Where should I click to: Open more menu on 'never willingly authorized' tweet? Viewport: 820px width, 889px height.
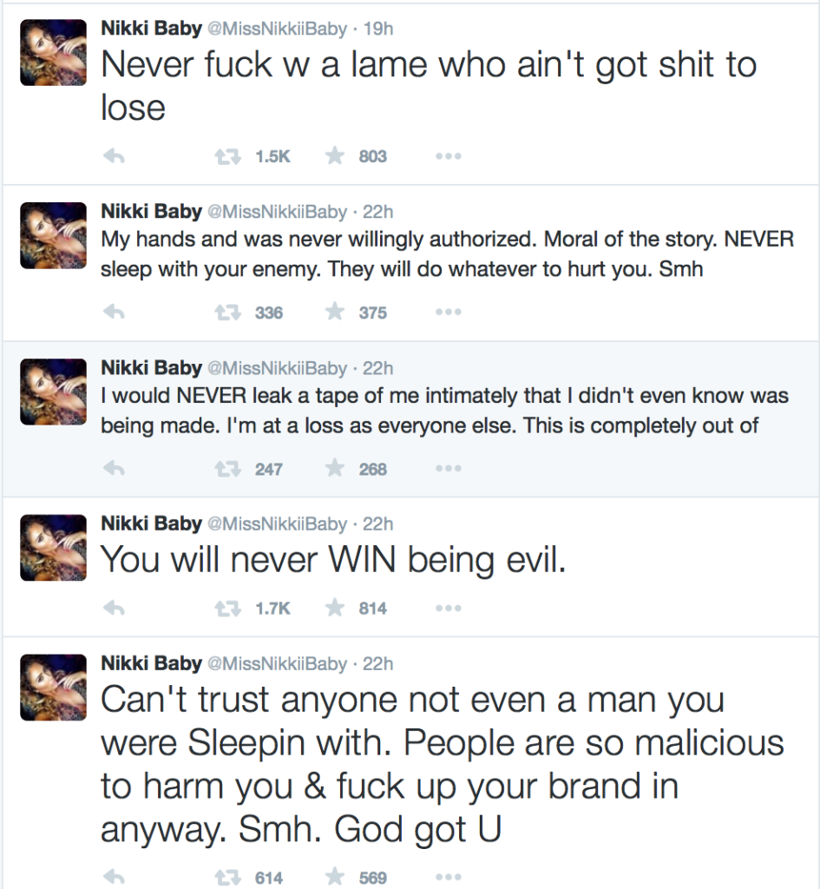click(x=448, y=313)
